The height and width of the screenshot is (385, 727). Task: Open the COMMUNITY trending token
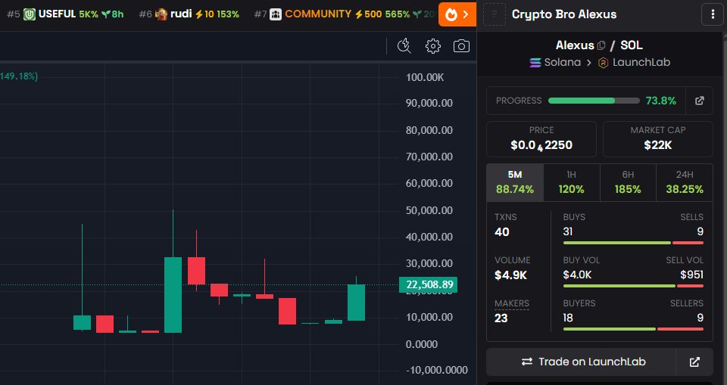pyautogui.click(x=345, y=14)
